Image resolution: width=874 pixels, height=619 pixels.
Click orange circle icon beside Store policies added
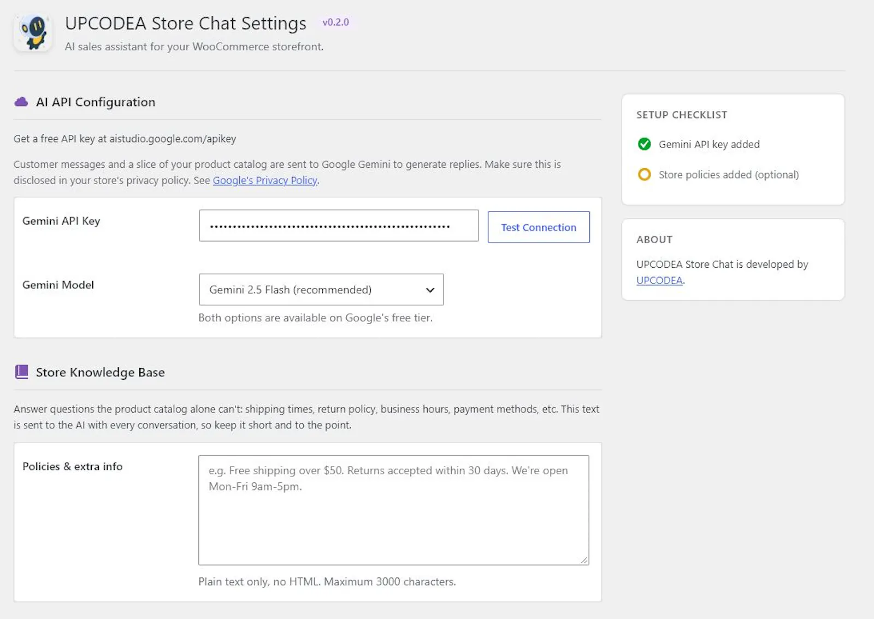click(645, 174)
